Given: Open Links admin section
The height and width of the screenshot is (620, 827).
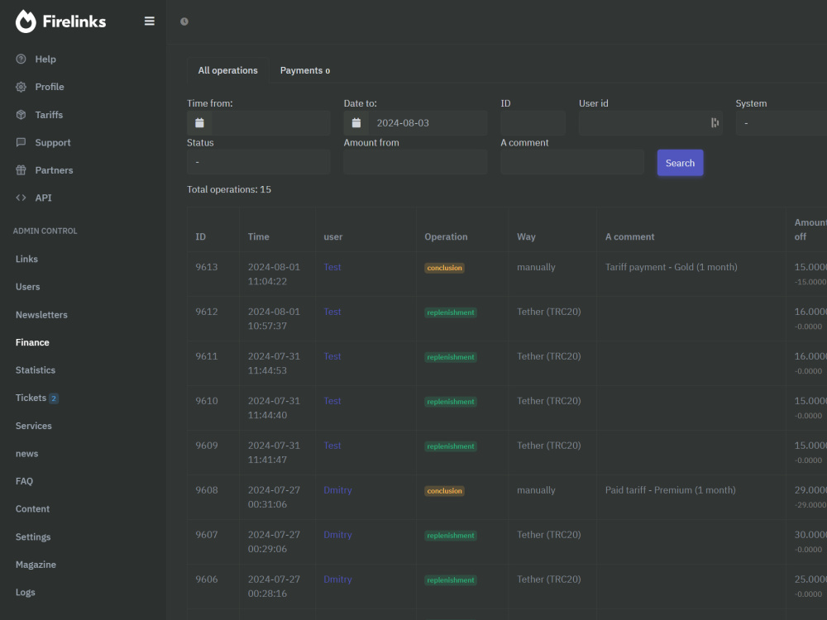Looking at the screenshot, I should tap(27, 259).
